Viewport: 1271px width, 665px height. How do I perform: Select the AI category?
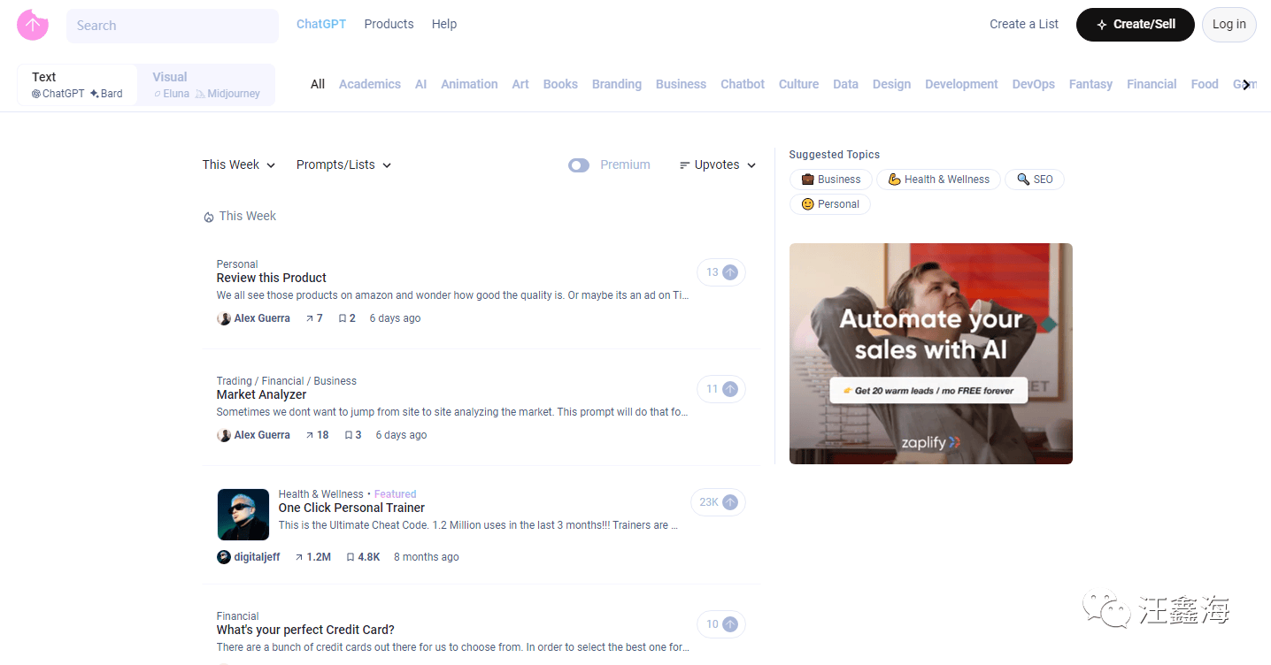421,84
